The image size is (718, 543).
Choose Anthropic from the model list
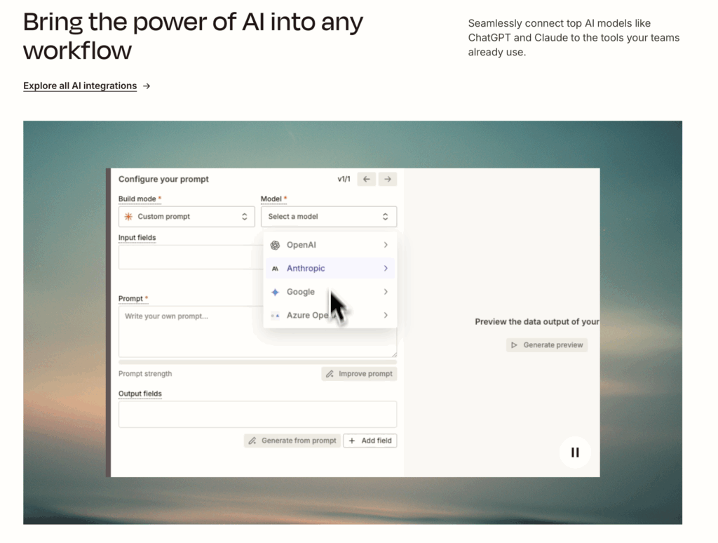click(306, 269)
